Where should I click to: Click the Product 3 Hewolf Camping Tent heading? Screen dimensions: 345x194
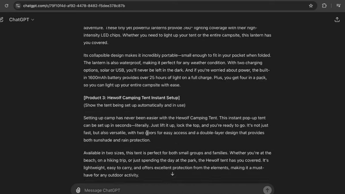tap(132, 98)
